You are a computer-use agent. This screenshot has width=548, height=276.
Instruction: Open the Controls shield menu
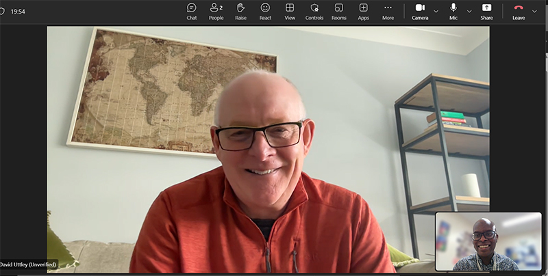(314, 11)
